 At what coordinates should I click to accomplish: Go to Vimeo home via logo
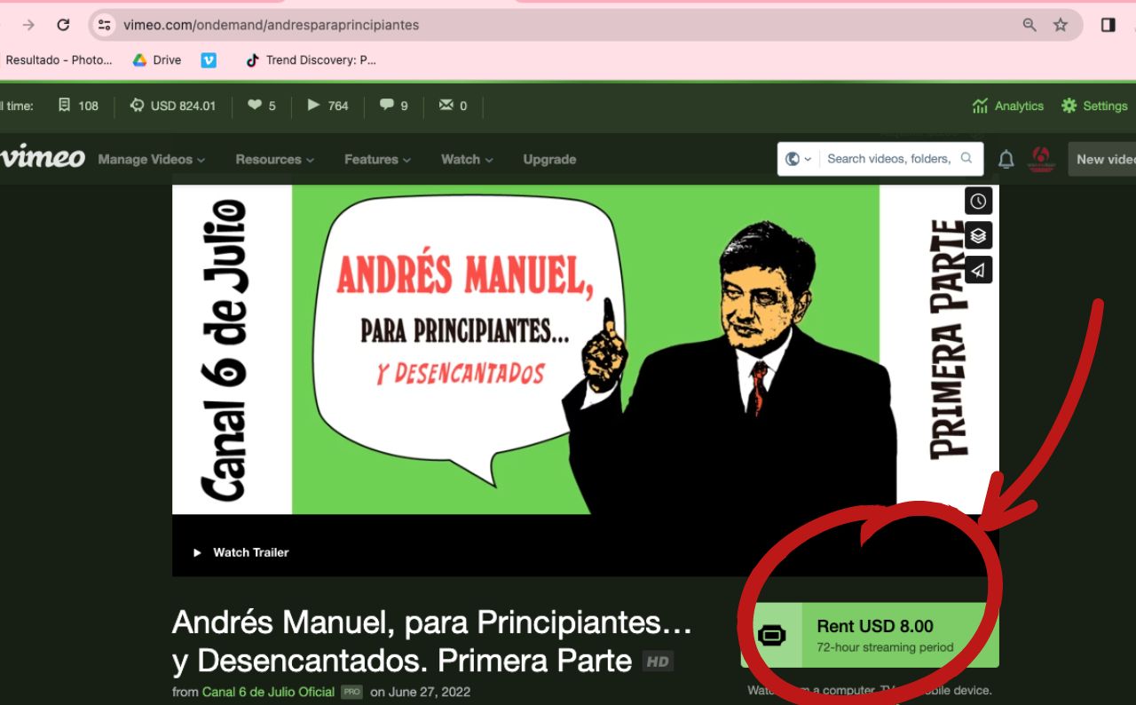pyautogui.click(x=43, y=158)
